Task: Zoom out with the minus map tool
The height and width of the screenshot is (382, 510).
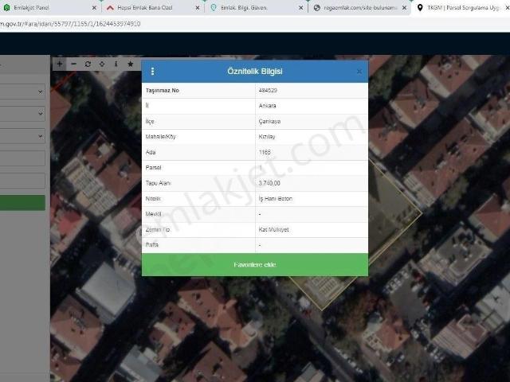Action: pyautogui.click(x=74, y=64)
